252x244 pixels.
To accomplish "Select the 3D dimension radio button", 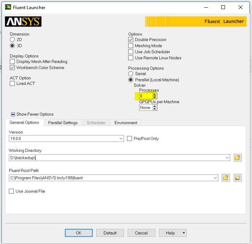I will click(12, 46).
